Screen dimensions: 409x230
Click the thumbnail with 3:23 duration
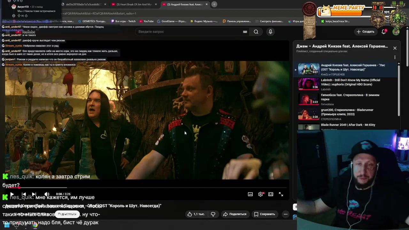pyautogui.click(x=309, y=99)
